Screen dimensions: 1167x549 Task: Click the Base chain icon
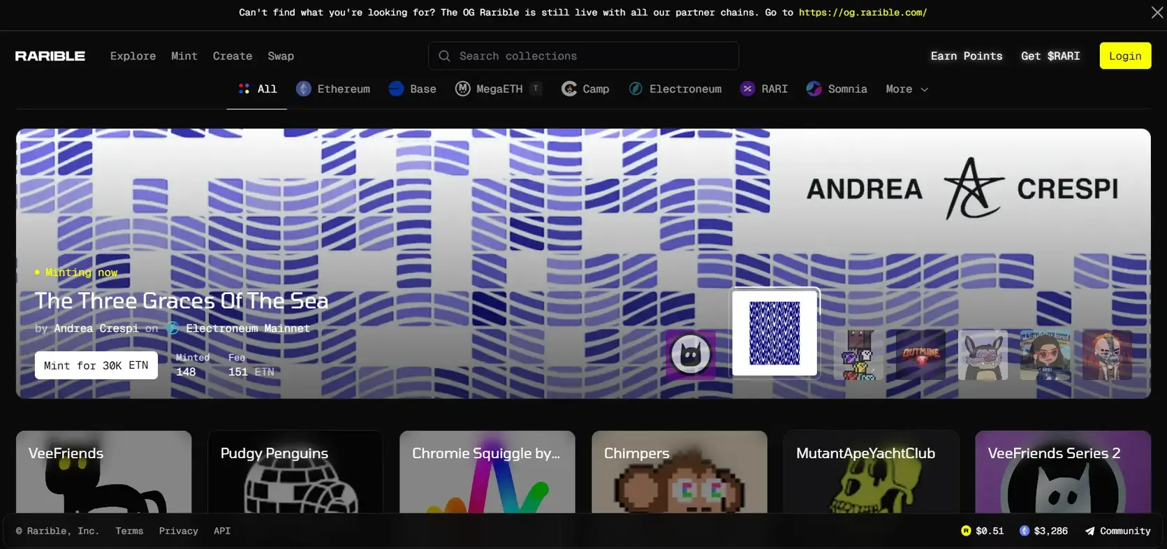coord(396,89)
